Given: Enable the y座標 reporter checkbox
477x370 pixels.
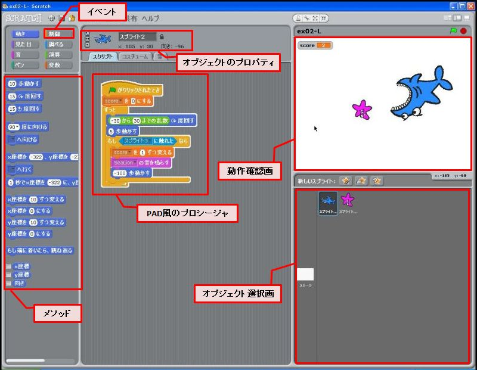Looking at the screenshot, I should [x=8, y=275].
